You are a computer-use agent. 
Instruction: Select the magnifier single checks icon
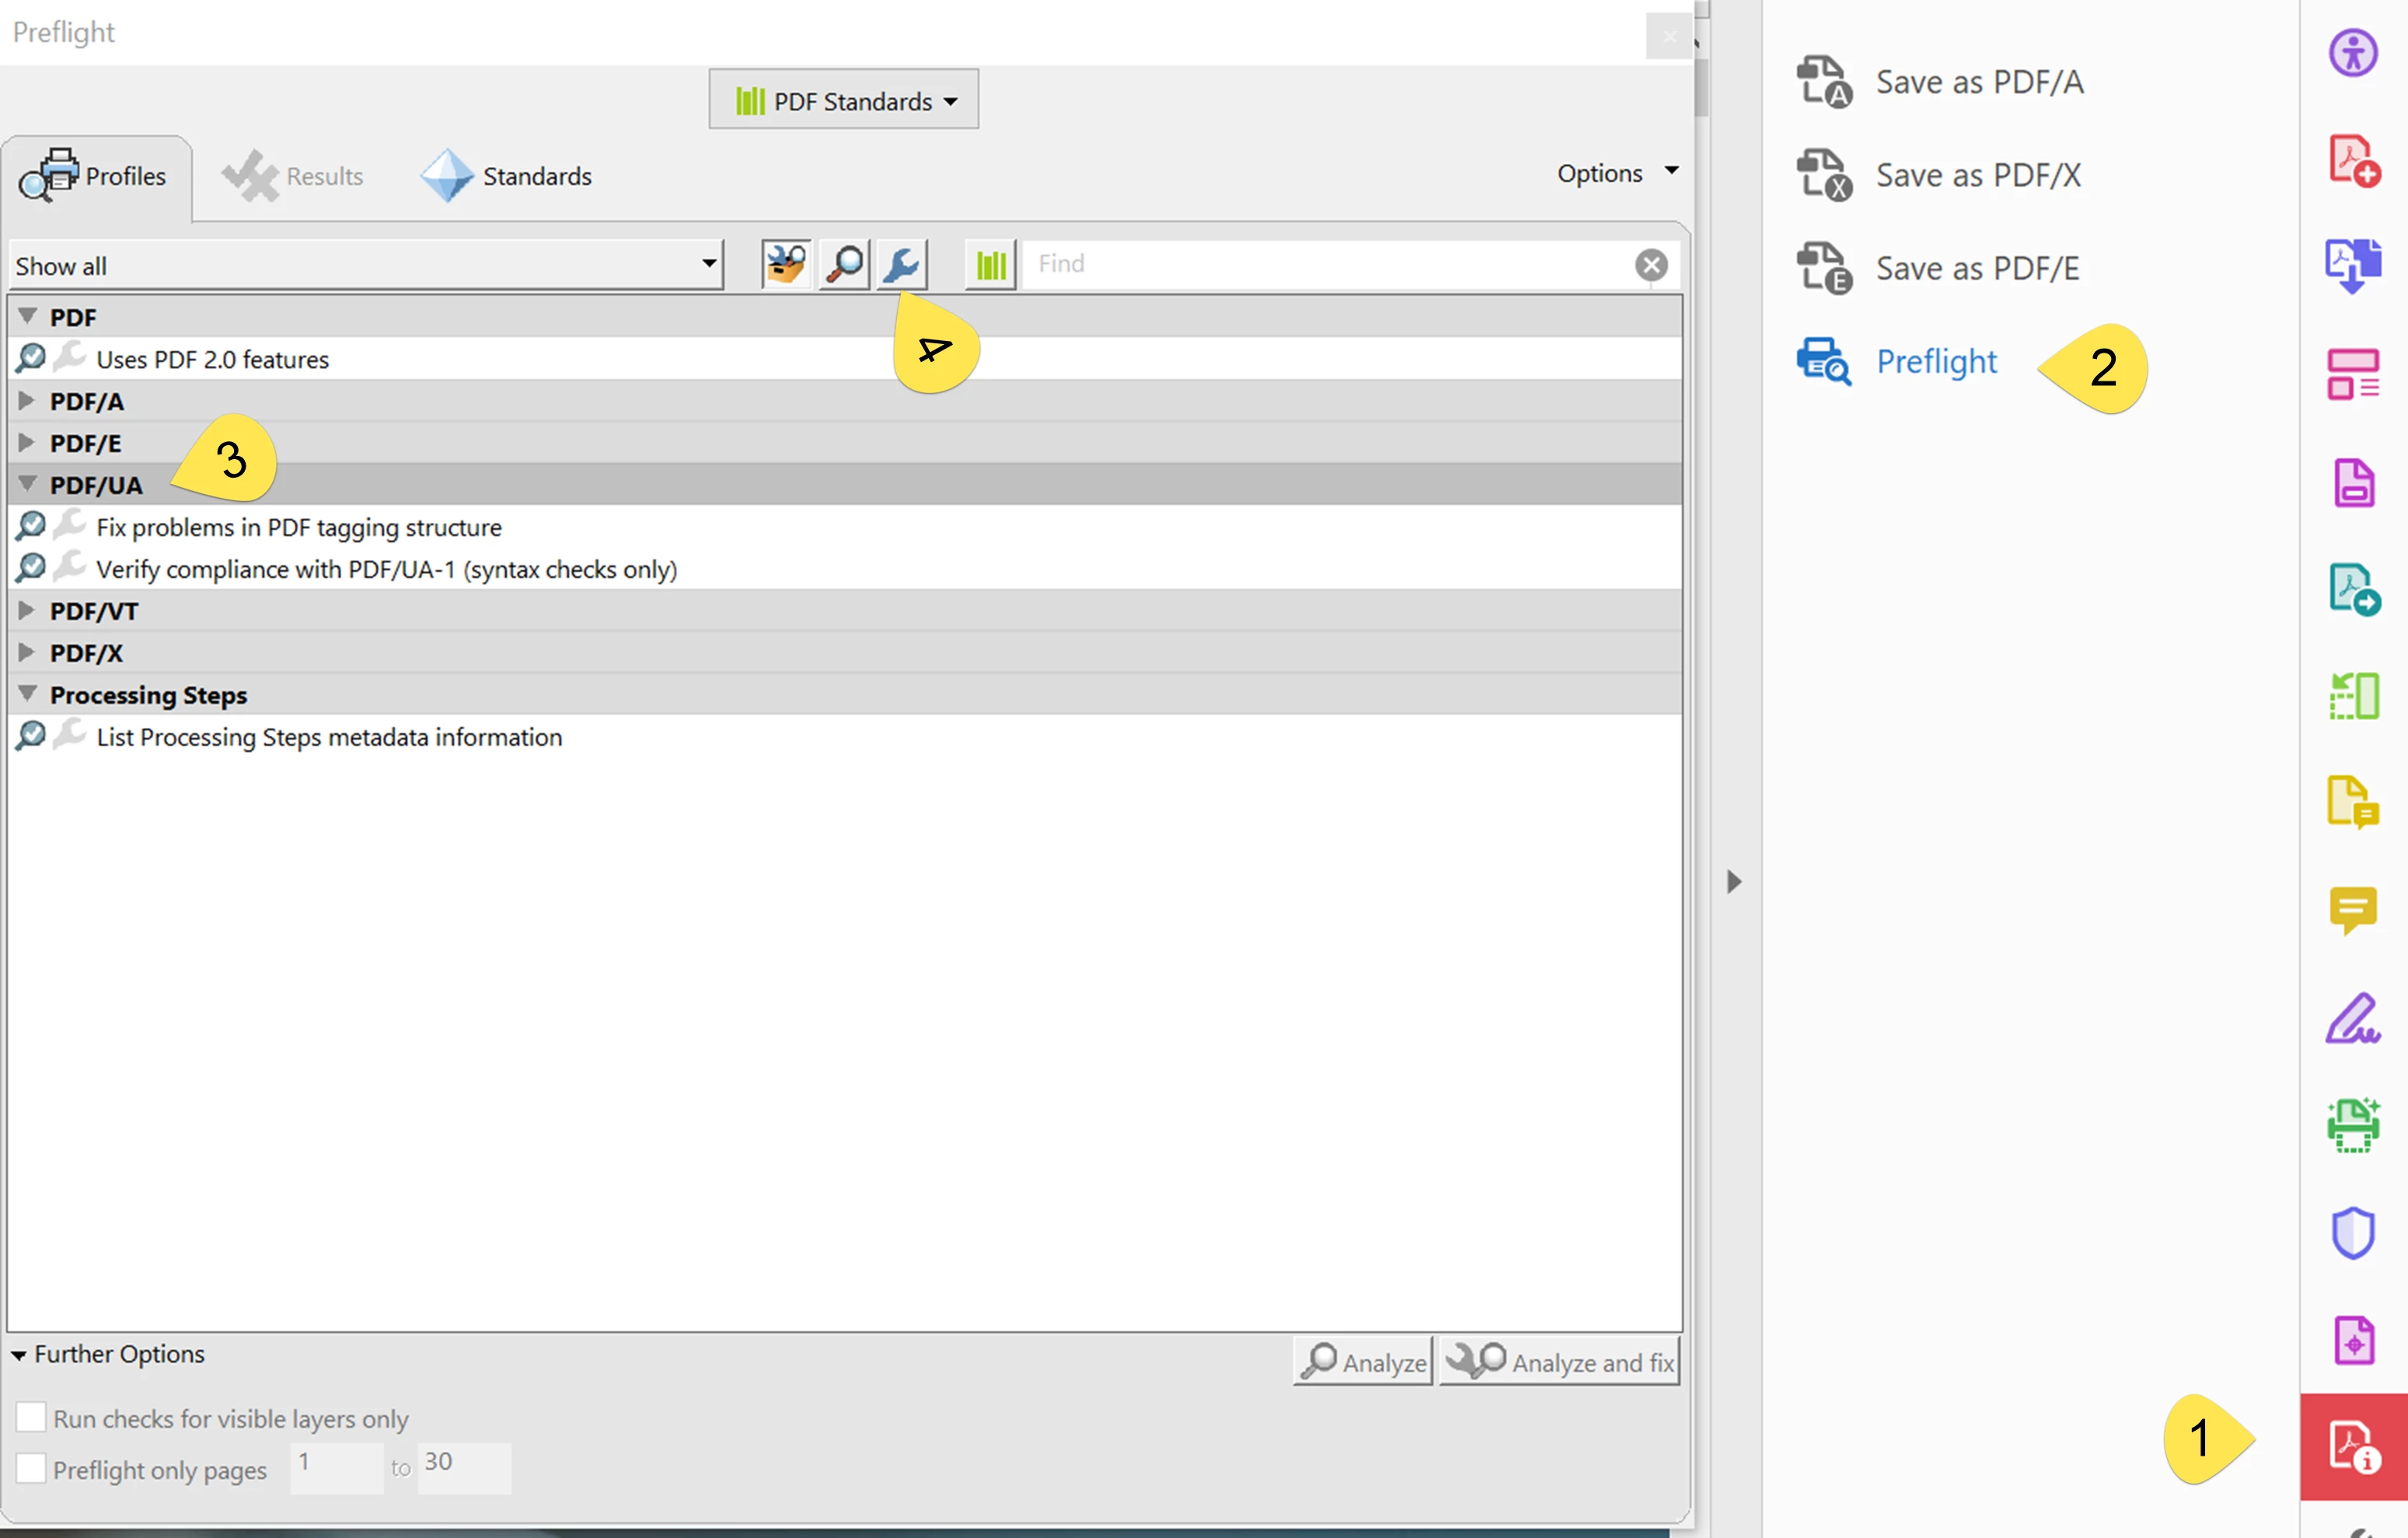[x=844, y=265]
